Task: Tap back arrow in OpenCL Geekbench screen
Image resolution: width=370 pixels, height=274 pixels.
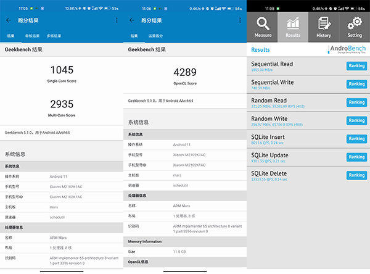Action: [x=131, y=20]
